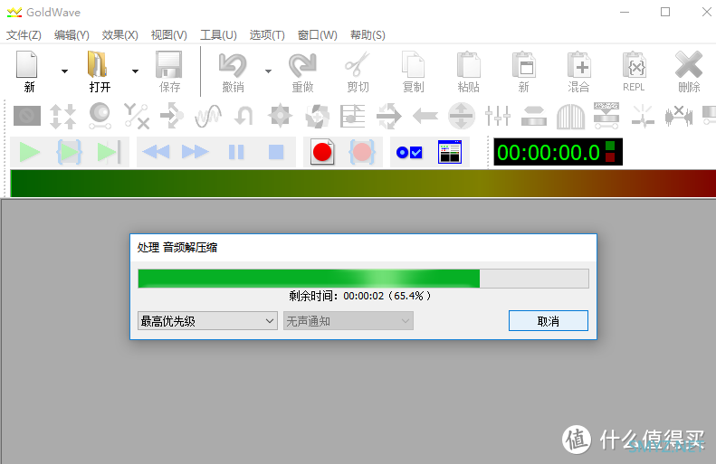Click the waveform dynamics effect icon
The height and width of the screenshot is (464, 716).
[x=208, y=116]
